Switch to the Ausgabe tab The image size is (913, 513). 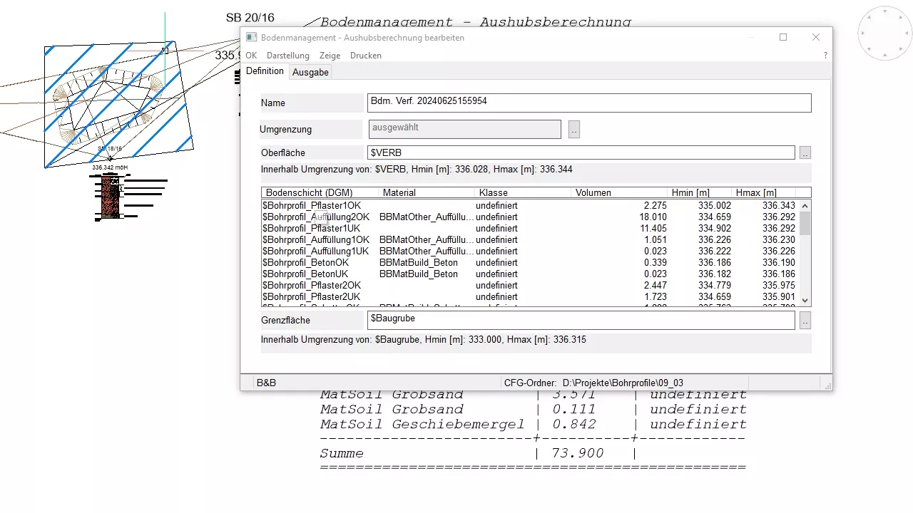[310, 72]
